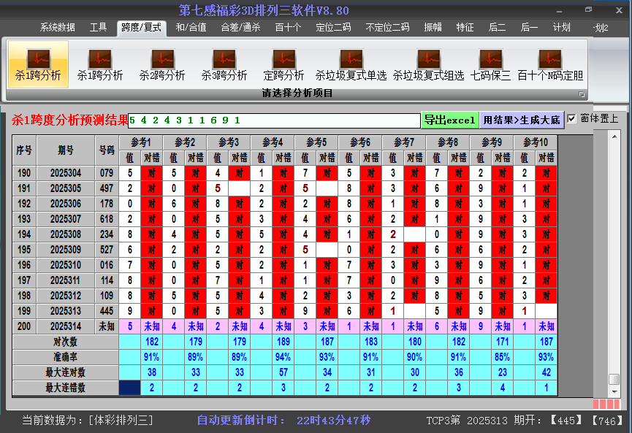Click the 导出excel button

[450, 118]
